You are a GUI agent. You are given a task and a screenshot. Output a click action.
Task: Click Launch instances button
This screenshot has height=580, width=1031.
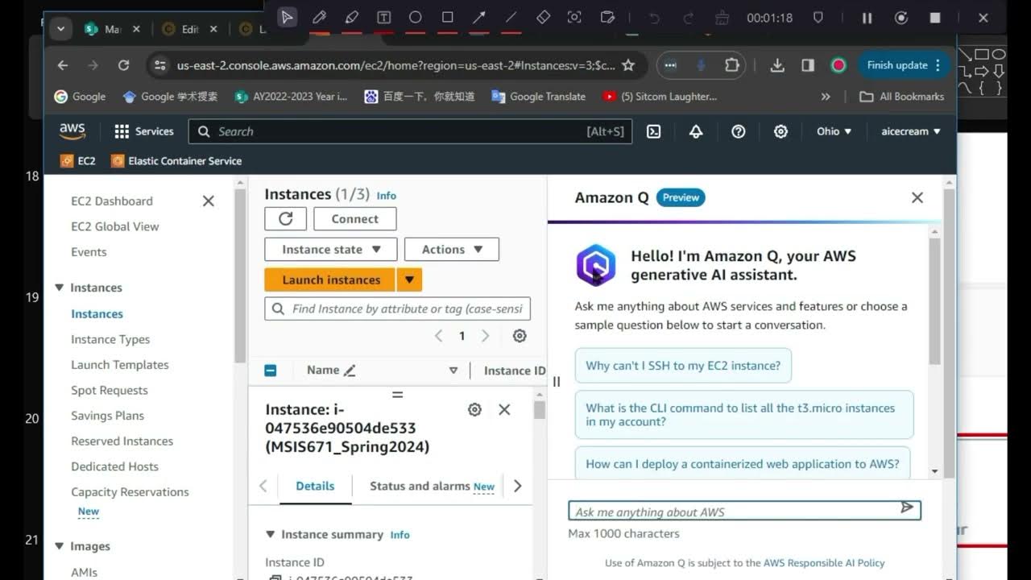point(330,280)
